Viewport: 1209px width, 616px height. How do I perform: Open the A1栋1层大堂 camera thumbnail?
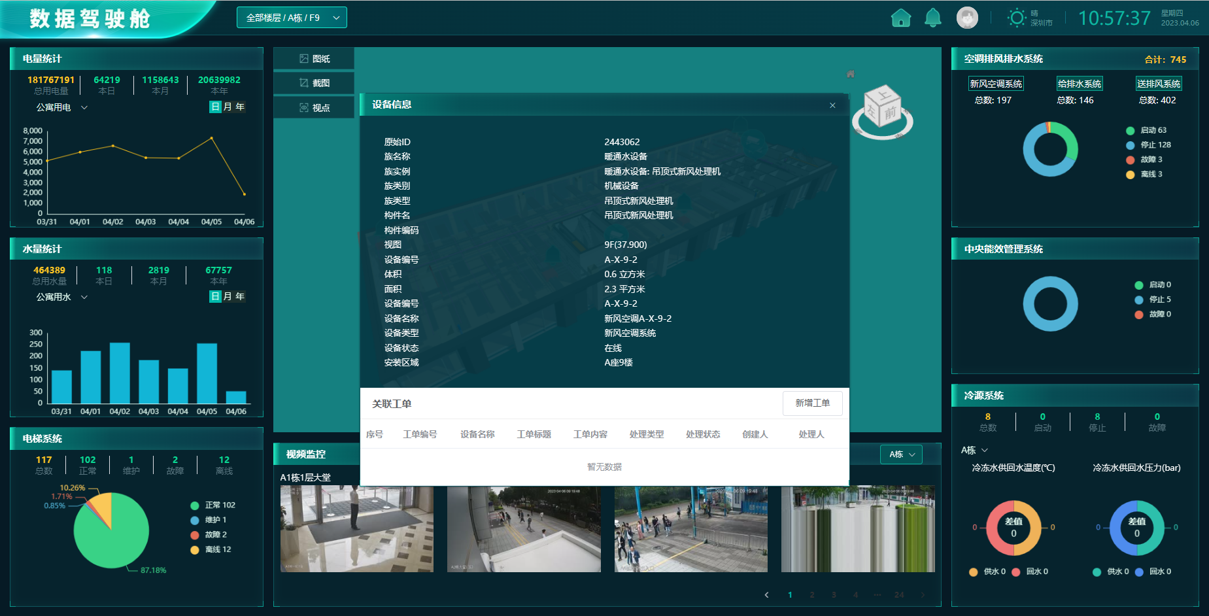356,528
